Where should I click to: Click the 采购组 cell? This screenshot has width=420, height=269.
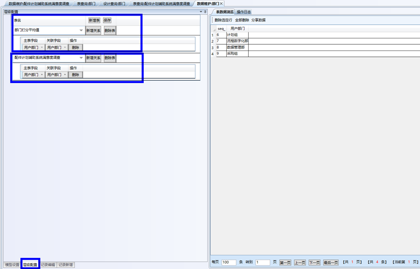pyautogui.click(x=237, y=53)
